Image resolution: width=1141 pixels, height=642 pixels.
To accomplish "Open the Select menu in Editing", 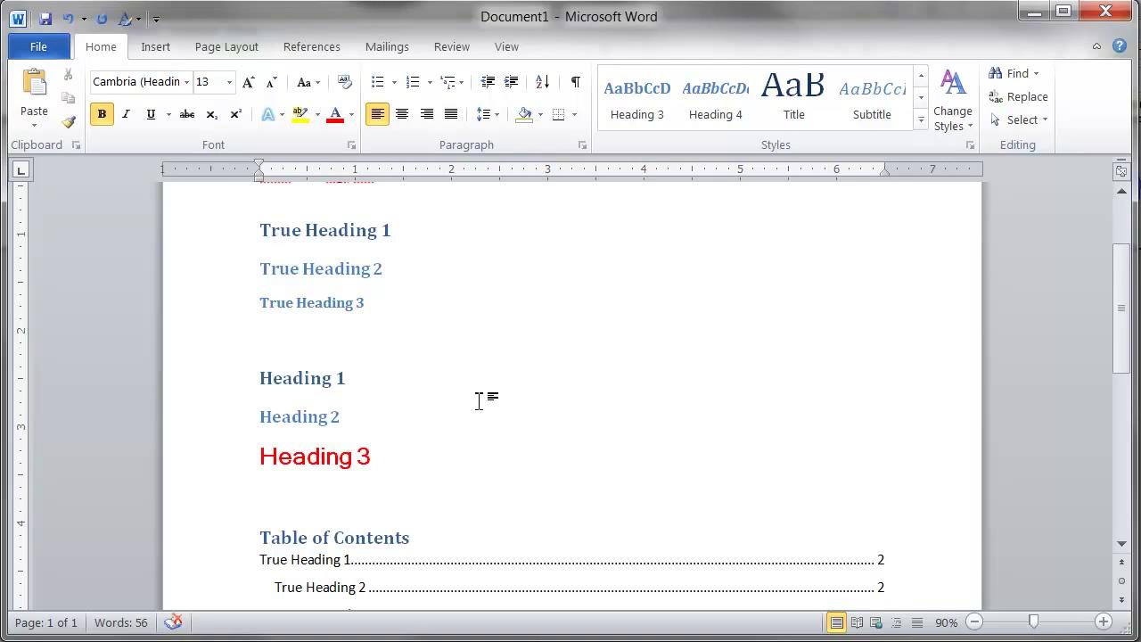I will [1018, 119].
